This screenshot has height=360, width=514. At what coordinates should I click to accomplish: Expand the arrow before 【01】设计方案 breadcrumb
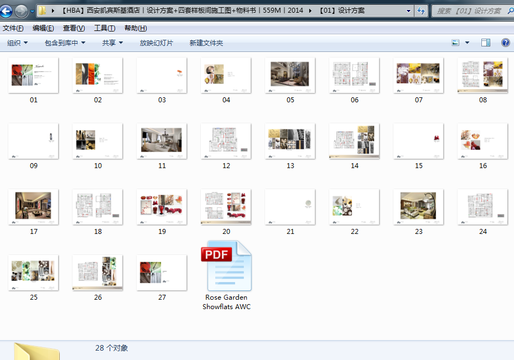point(310,11)
